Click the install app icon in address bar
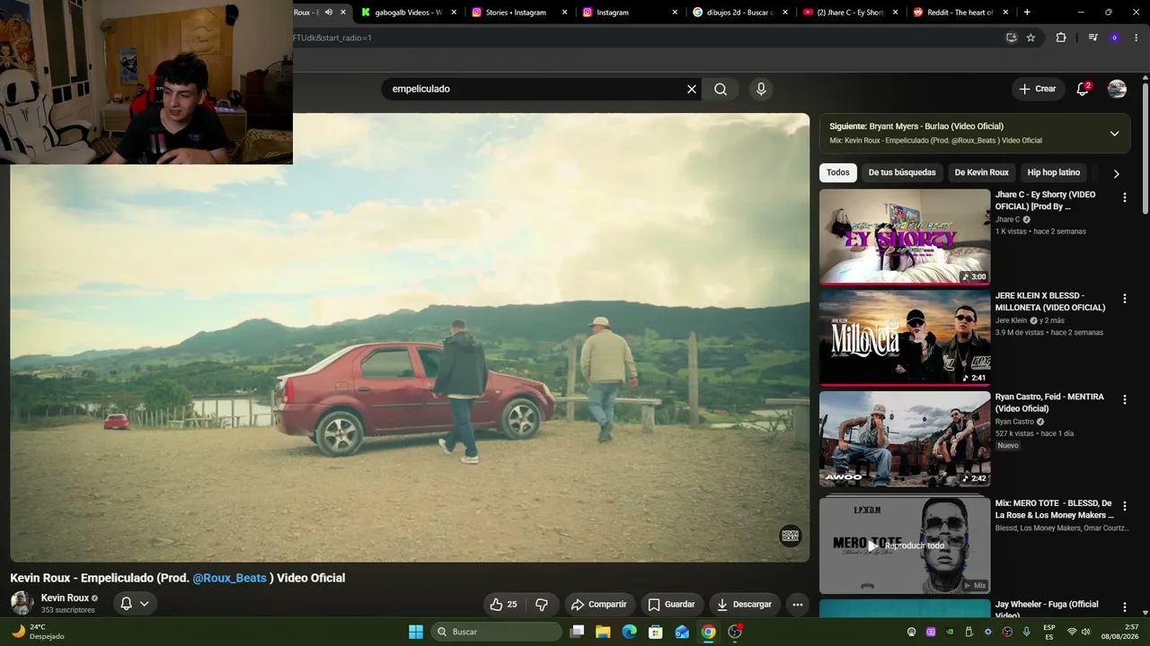Screen dimensions: 1150x646 pyautogui.click(x=1011, y=38)
